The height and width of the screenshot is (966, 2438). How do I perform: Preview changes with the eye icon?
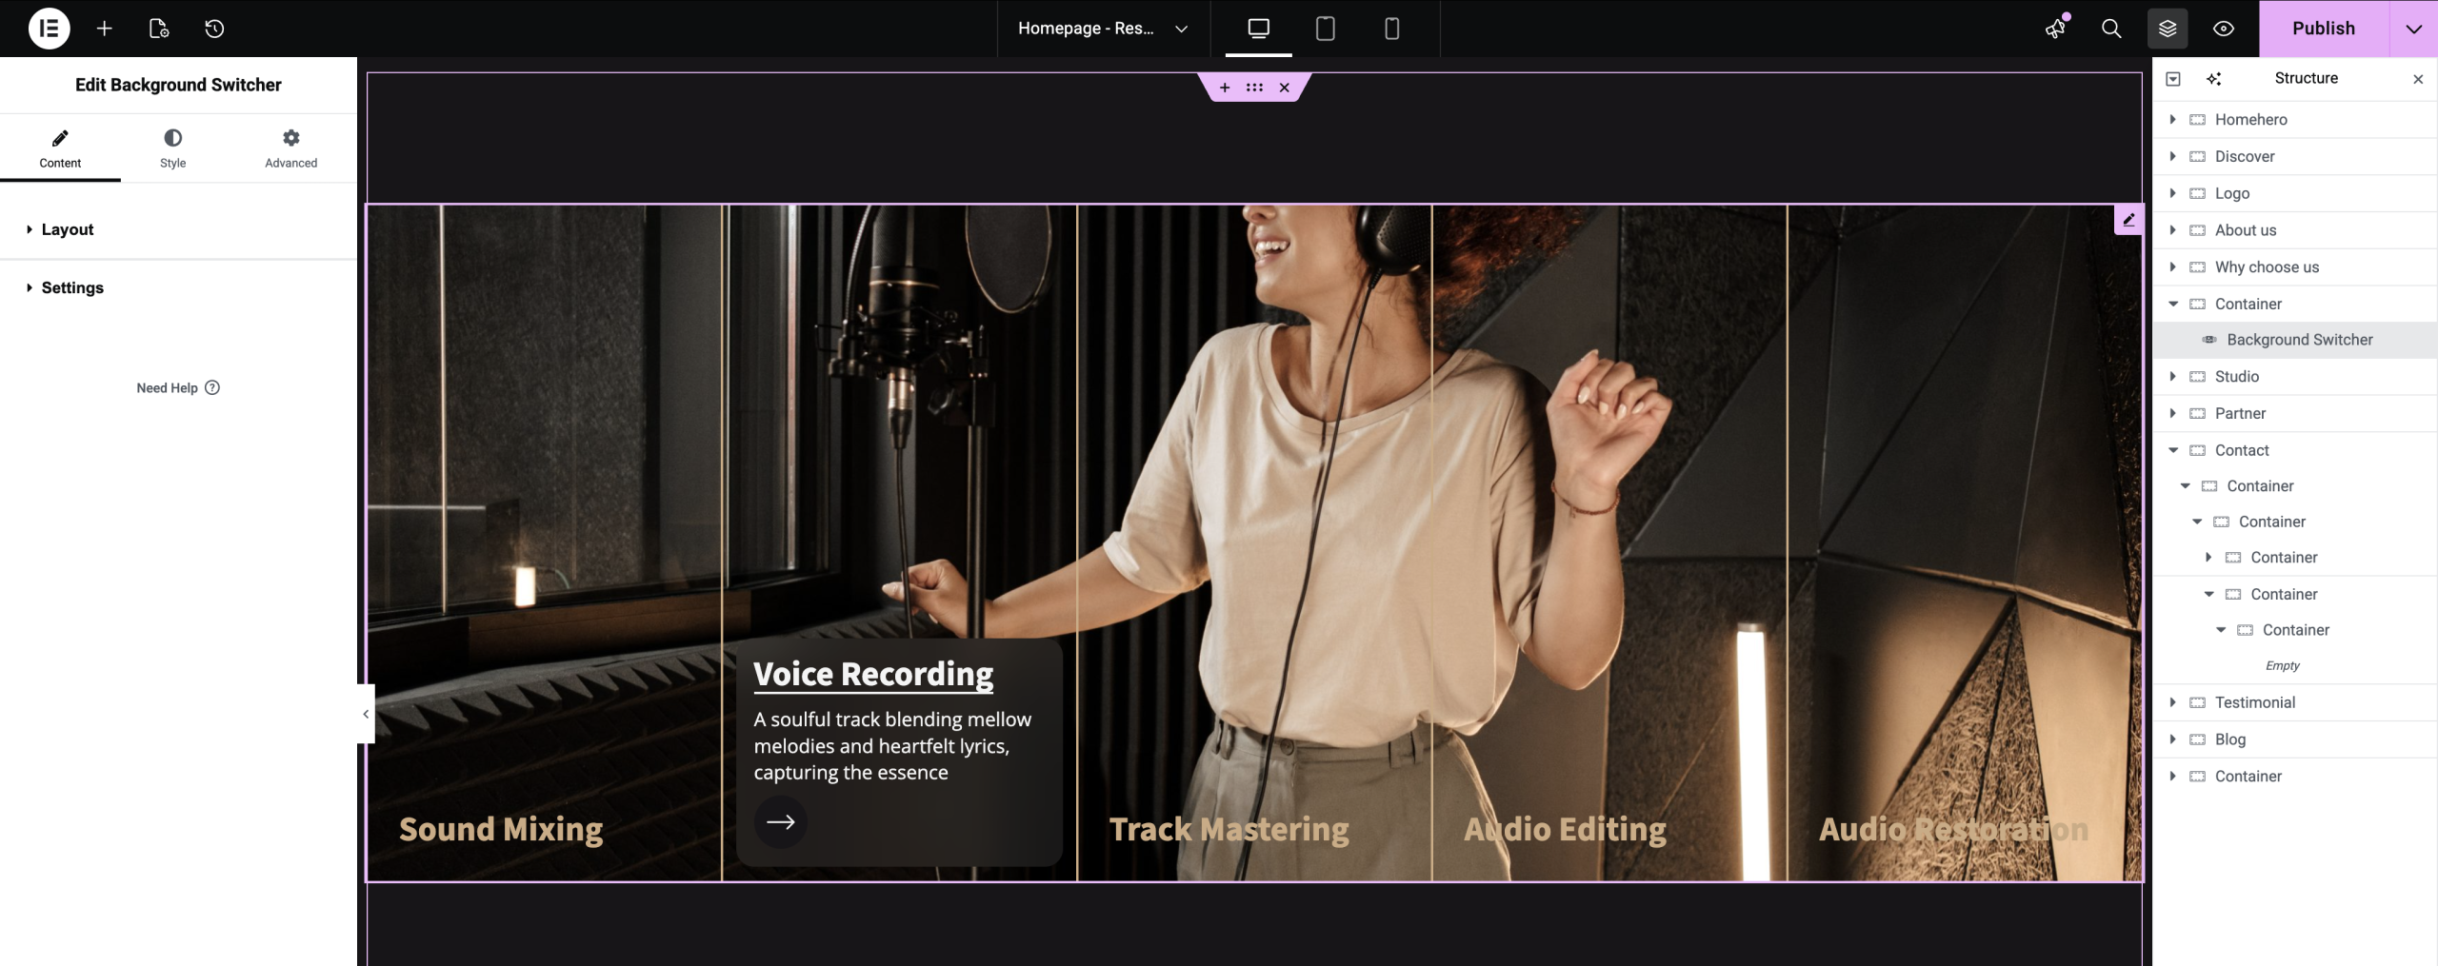[x=2223, y=29]
